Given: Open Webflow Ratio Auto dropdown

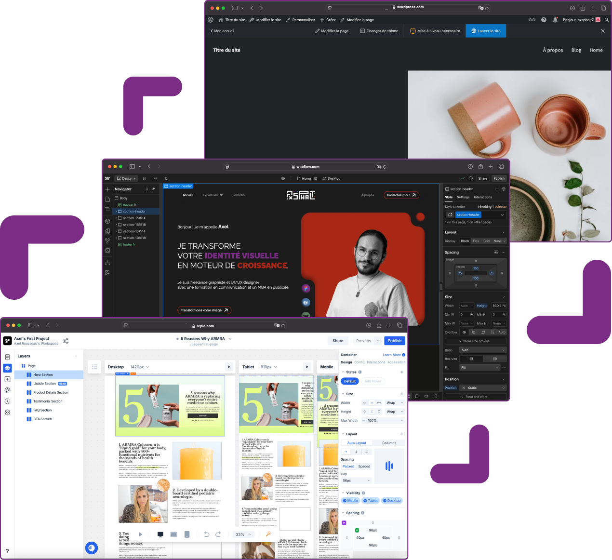Looking at the screenshot, I should pyautogui.click(x=483, y=350).
